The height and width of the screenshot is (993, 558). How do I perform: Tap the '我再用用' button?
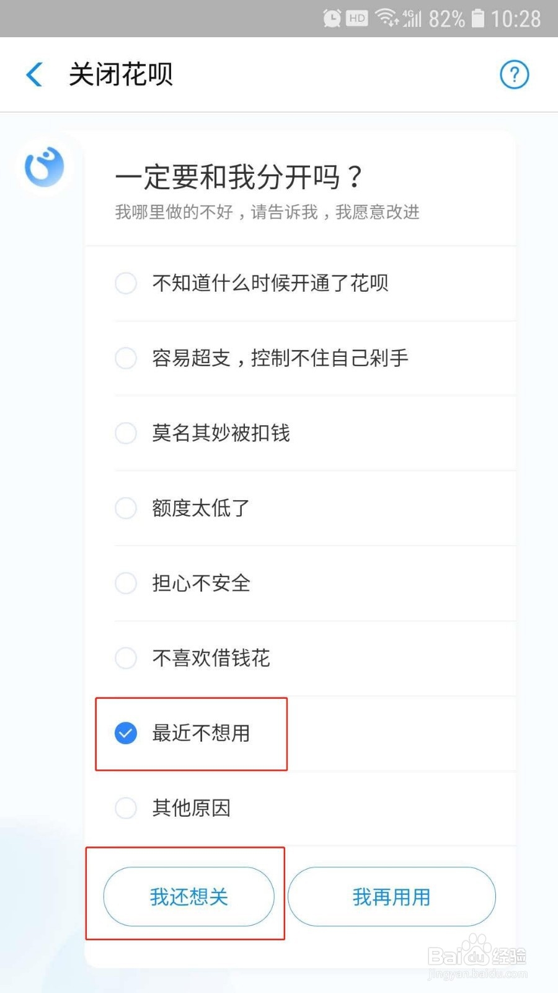(391, 897)
